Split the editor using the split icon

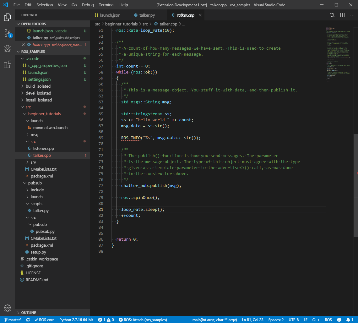pos(342,15)
